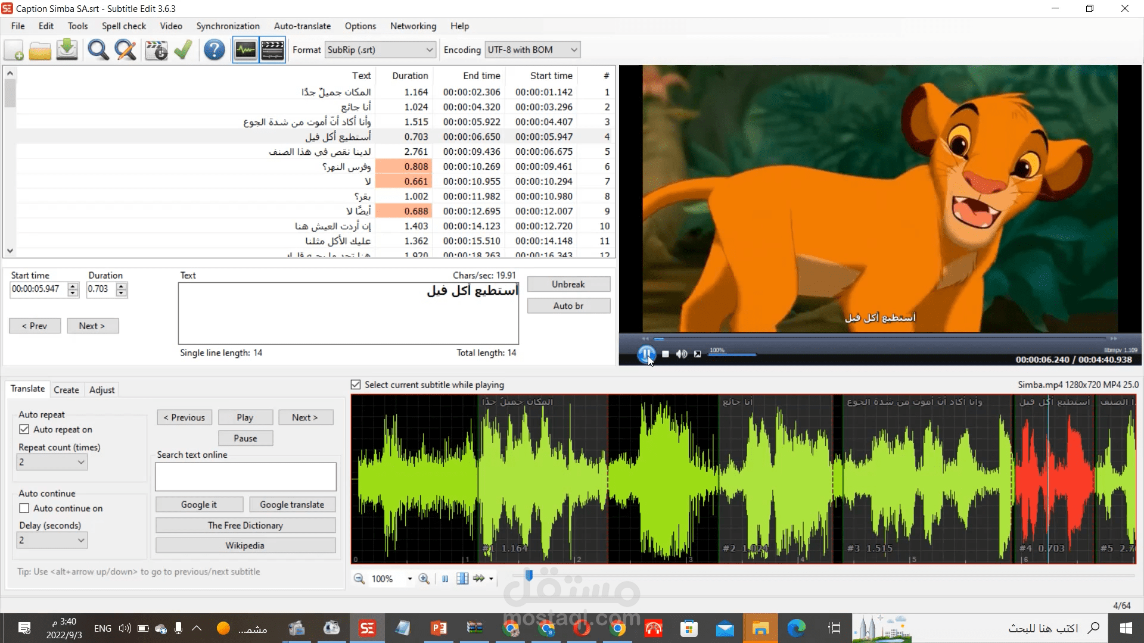
Task: Open Help via the question mark icon
Action: pyautogui.click(x=214, y=50)
